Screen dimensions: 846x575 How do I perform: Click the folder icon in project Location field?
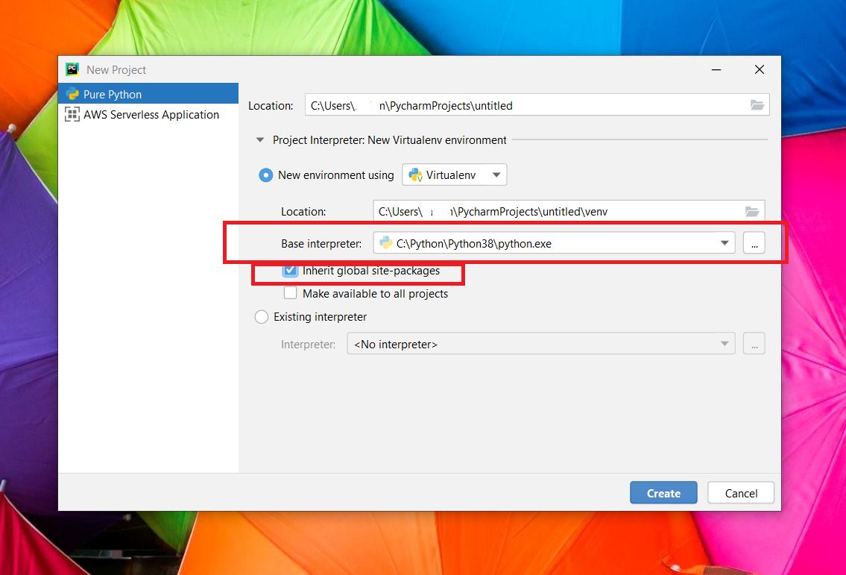[757, 105]
